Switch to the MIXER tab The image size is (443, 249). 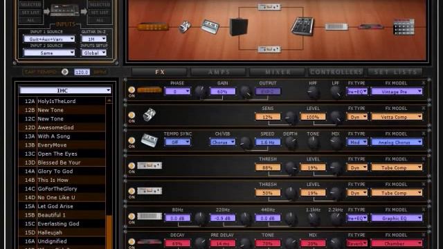pos(278,72)
